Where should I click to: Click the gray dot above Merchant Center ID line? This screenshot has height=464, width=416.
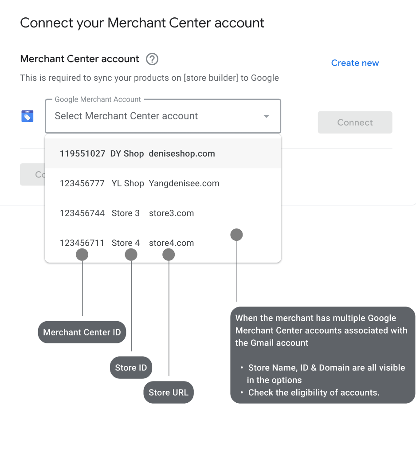[x=82, y=255]
